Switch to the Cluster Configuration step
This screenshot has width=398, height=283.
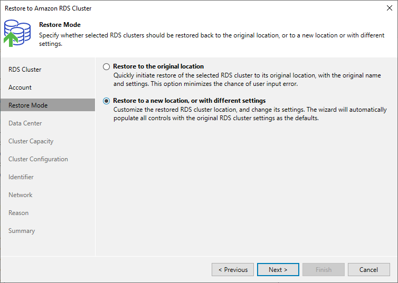tap(38, 159)
